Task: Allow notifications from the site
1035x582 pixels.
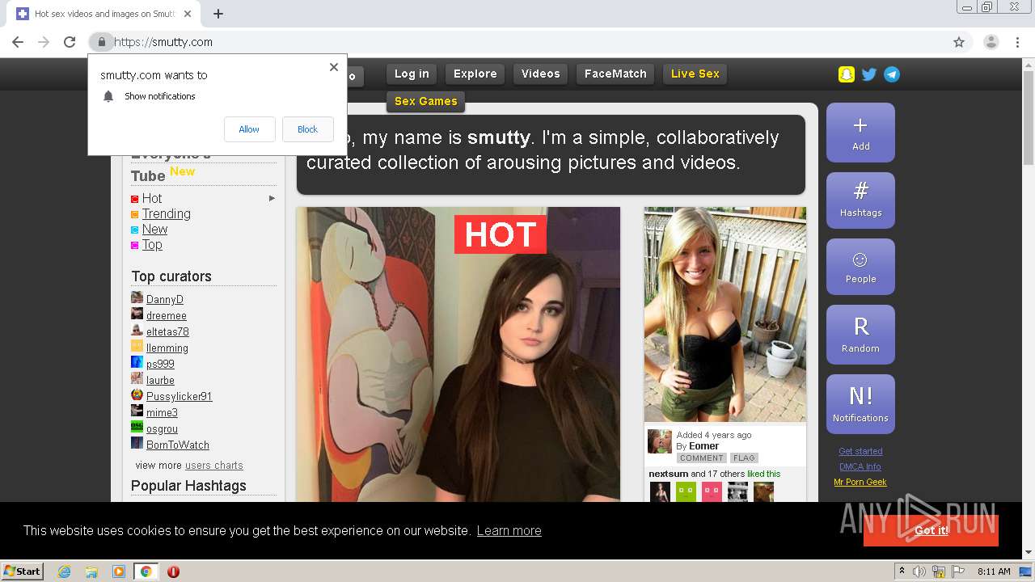Action: pyautogui.click(x=249, y=129)
